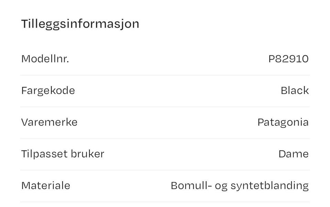
Task: Click the divider below Fargekode row
Action: tap(165, 107)
